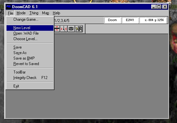This screenshot has height=123, width=177.
Task: Click the gray map editing canvas
Action: [111, 76]
